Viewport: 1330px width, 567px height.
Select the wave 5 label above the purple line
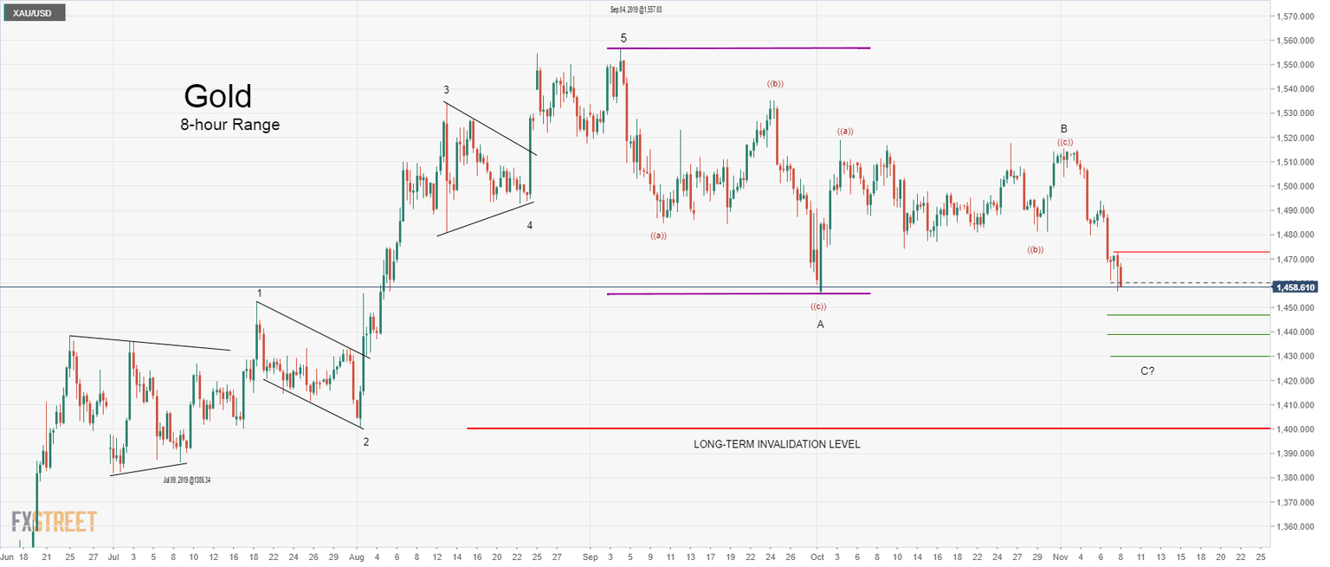[x=622, y=38]
